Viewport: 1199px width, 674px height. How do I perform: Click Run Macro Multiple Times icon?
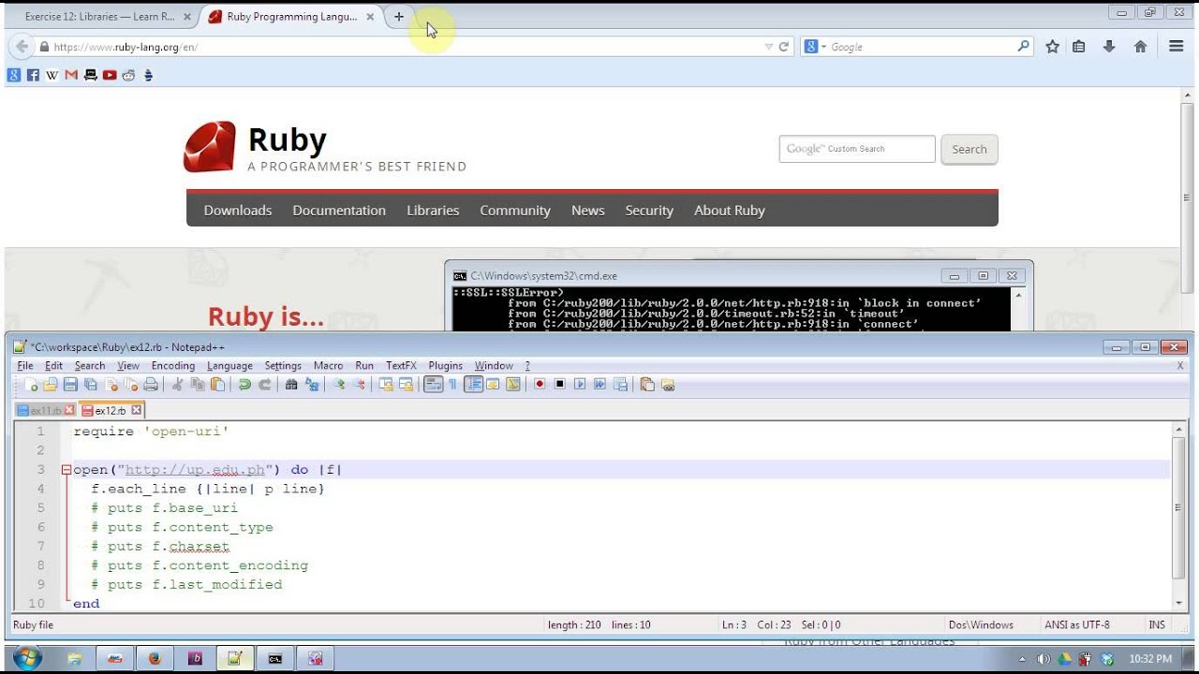(x=599, y=384)
